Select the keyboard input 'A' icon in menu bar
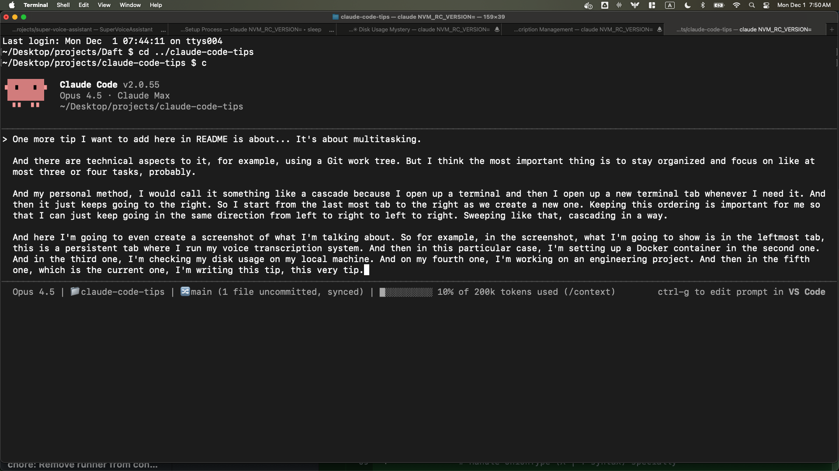 pos(670,5)
